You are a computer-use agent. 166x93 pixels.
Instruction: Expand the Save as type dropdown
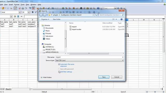123,60
